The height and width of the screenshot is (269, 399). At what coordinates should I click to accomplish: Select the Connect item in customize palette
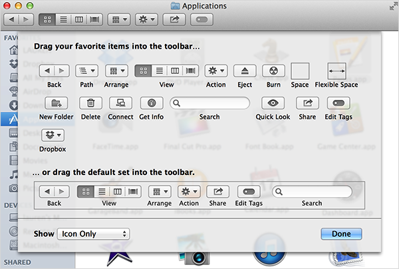[x=120, y=103]
